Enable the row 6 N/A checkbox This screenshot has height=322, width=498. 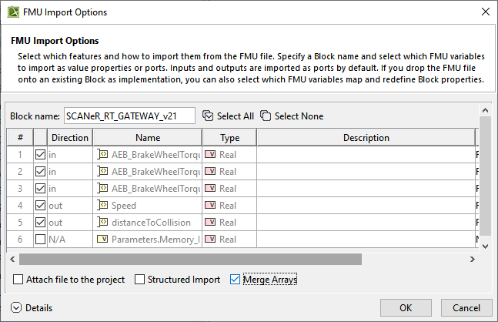point(40,240)
